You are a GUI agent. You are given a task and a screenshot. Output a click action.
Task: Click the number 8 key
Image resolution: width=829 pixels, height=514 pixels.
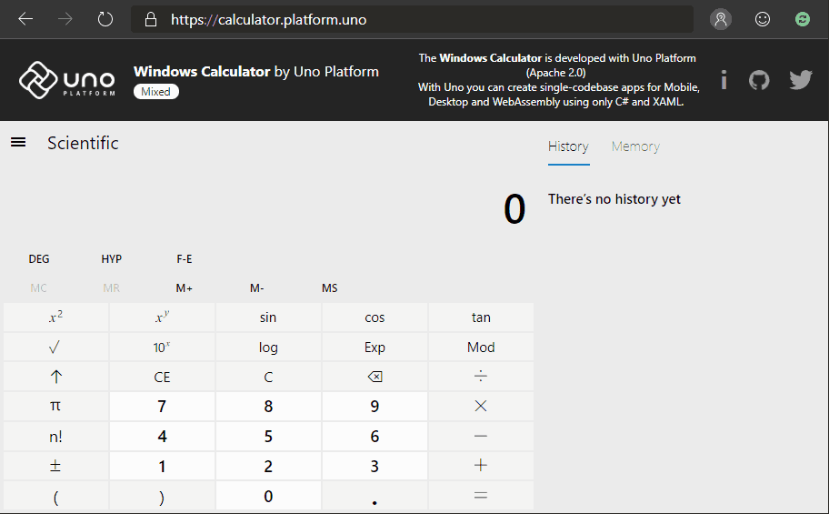[x=268, y=406]
